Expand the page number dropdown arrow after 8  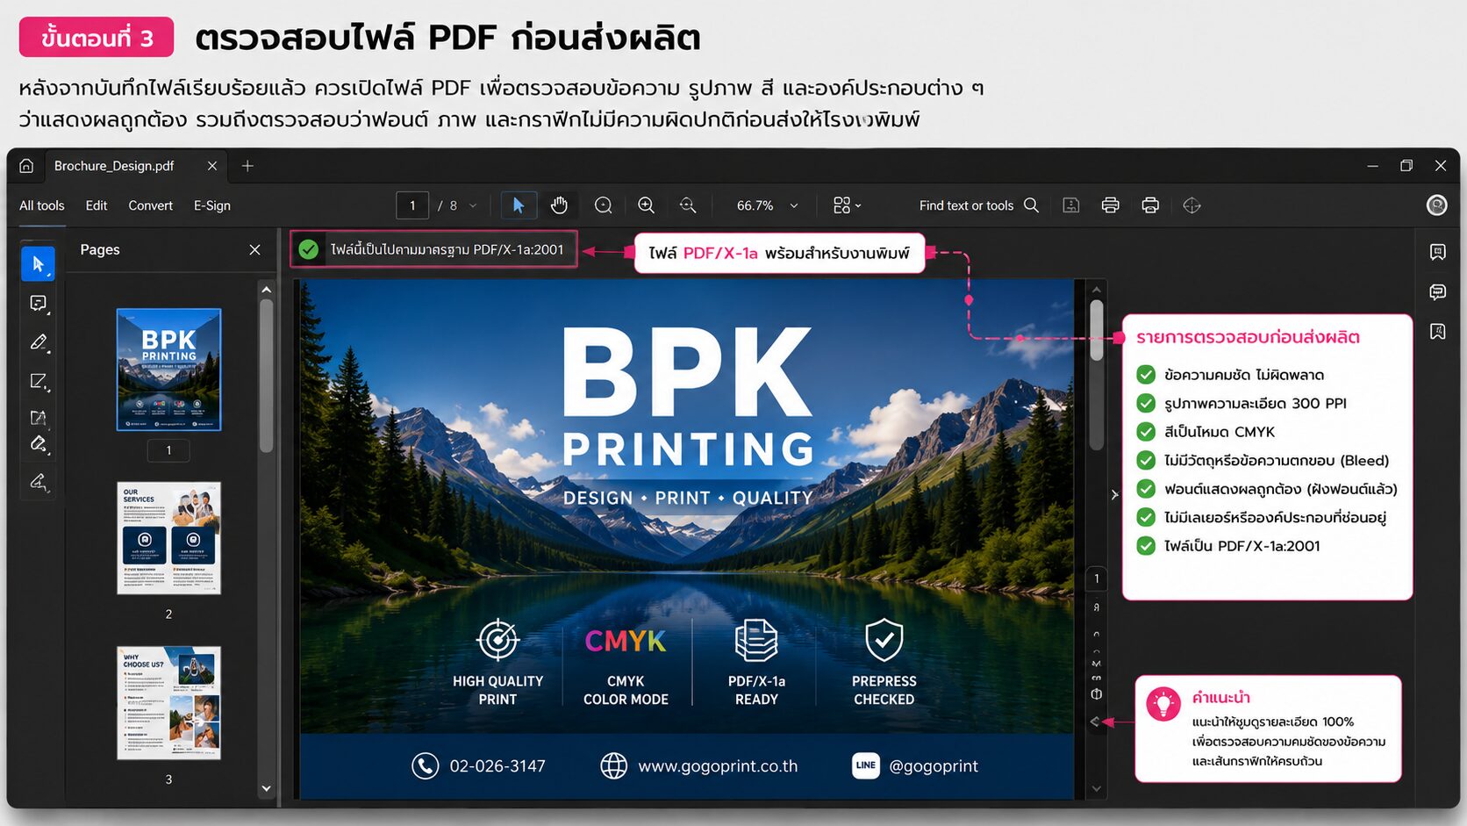[x=473, y=205]
